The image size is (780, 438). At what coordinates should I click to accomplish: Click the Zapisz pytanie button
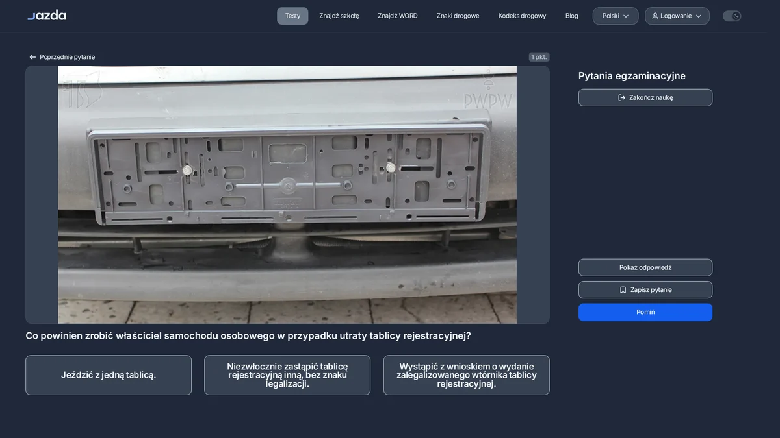(x=645, y=290)
